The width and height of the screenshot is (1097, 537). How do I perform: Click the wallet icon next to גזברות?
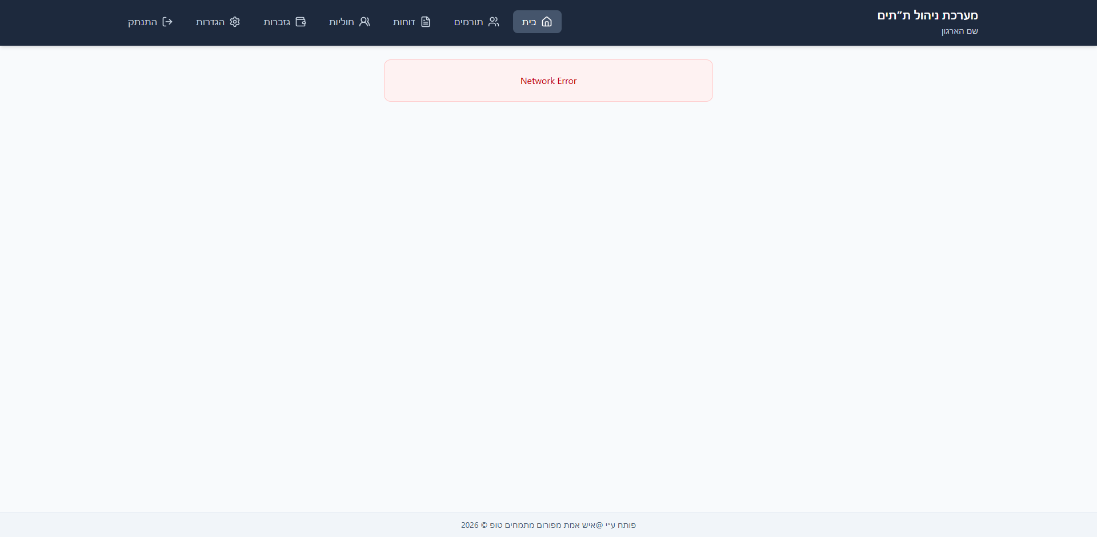click(x=301, y=21)
